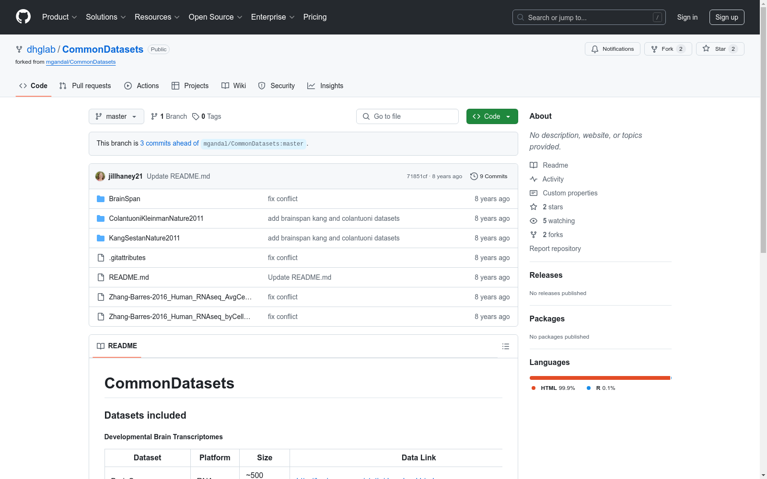Open the Packages heading link
The width and height of the screenshot is (767, 479).
point(547,319)
